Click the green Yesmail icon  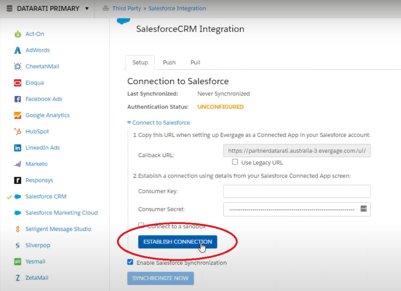point(17,262)
